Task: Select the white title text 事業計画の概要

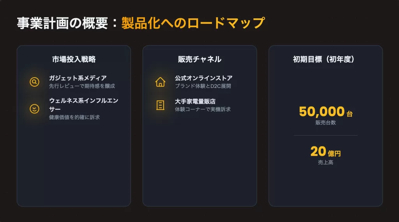Action: pyautogui.click(x=62, y=23)
